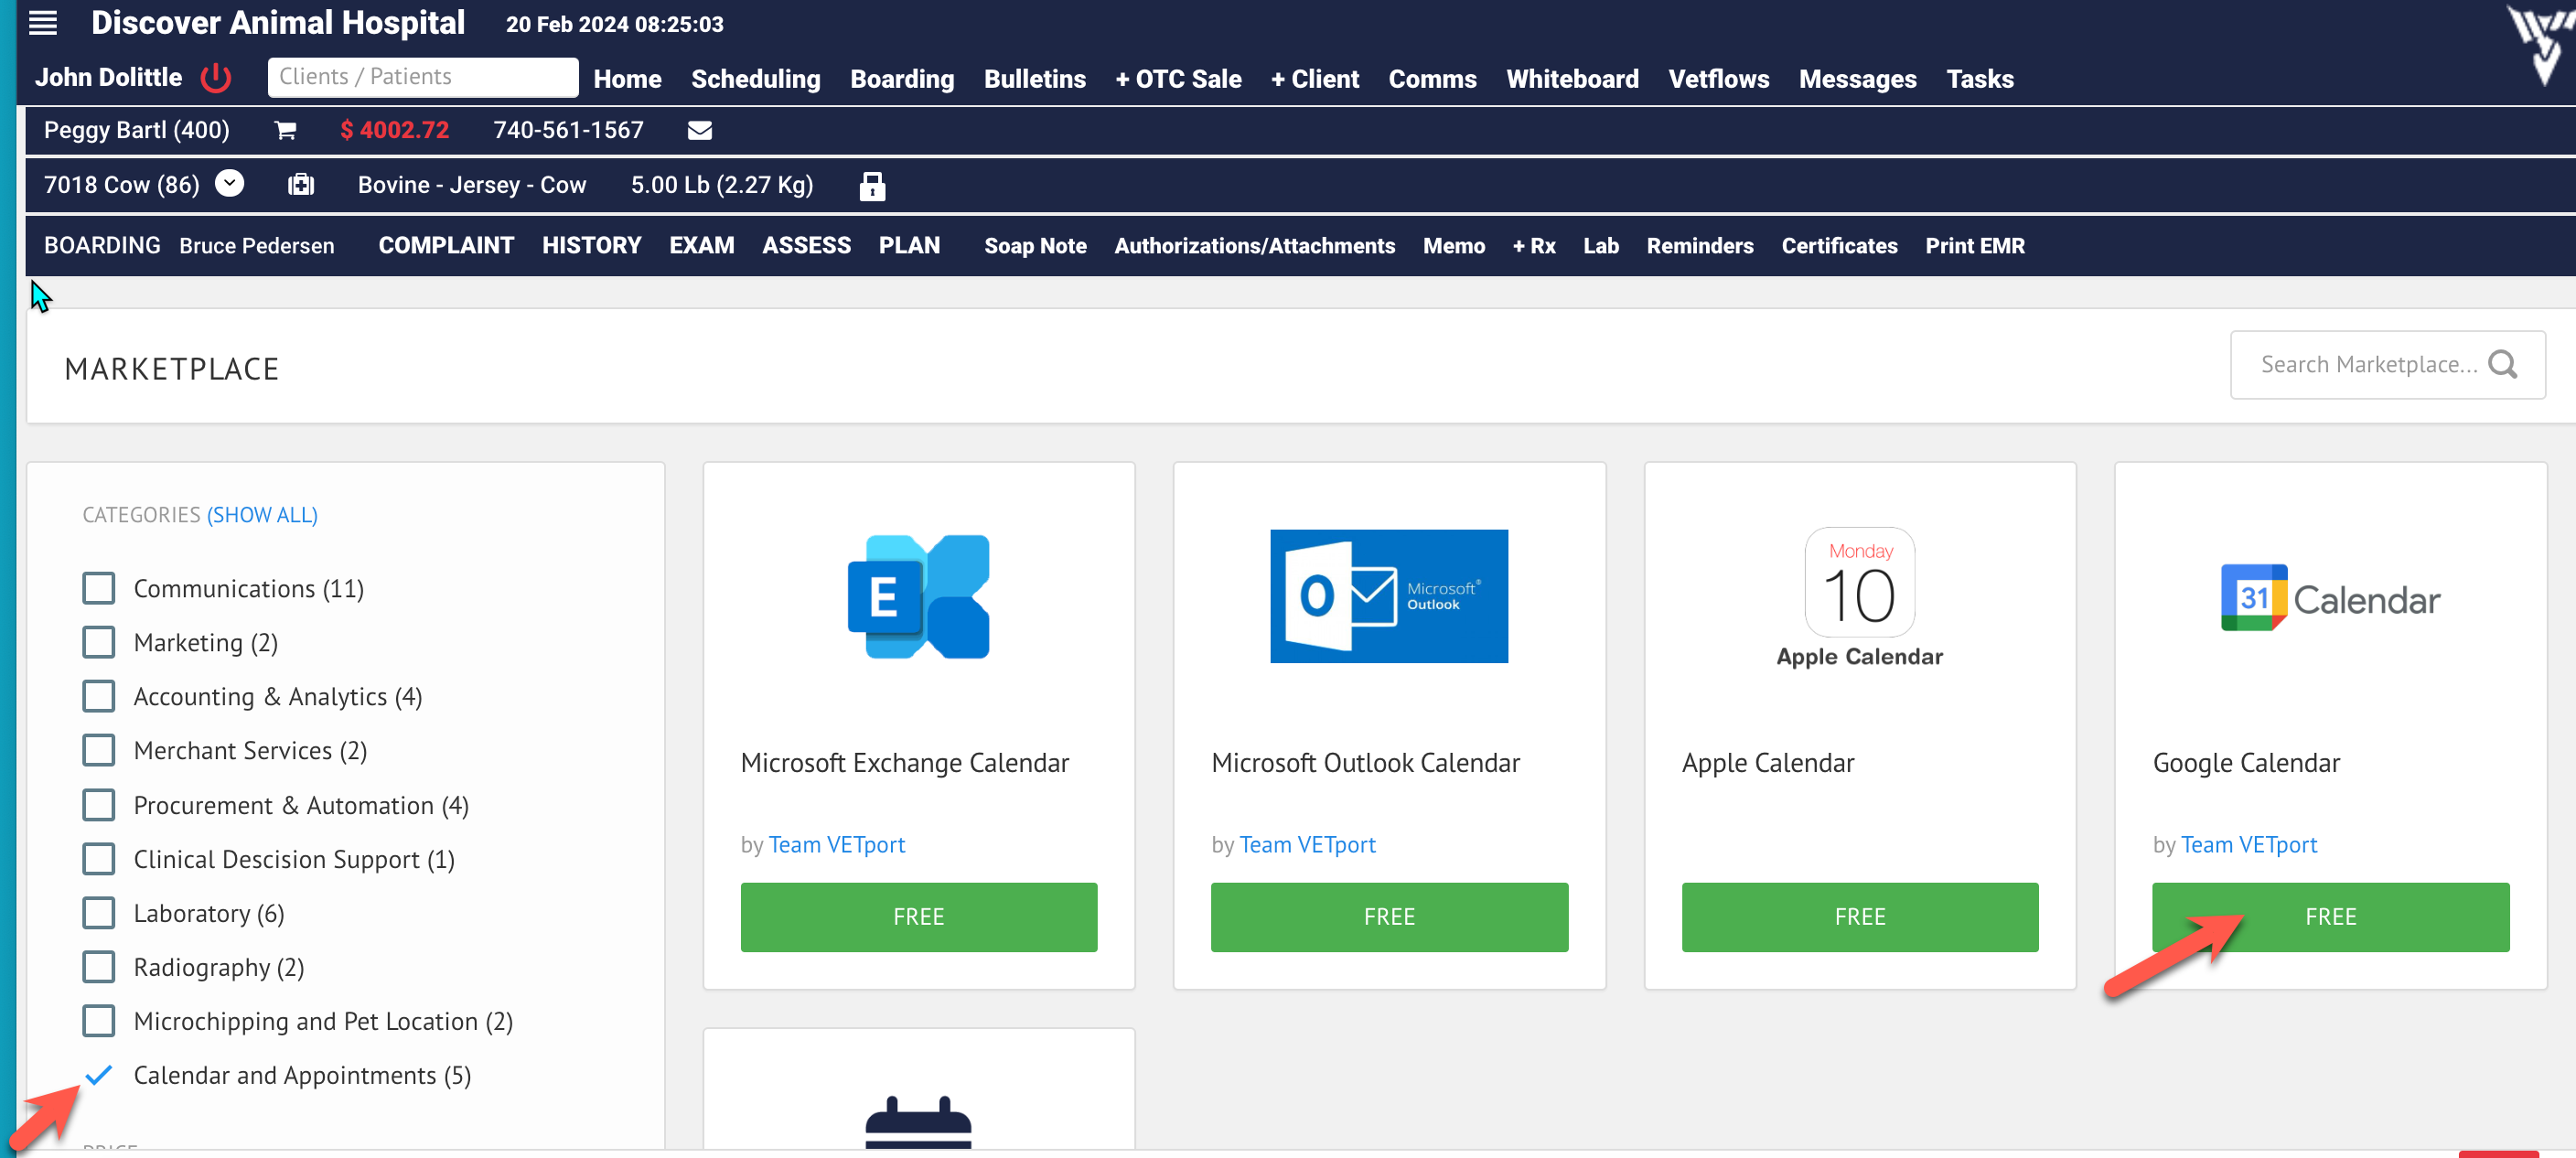The width and height of the screenshot is (2576, 1158).
Task: Check the Communications (11) category
Action: (x=98, y=588)
